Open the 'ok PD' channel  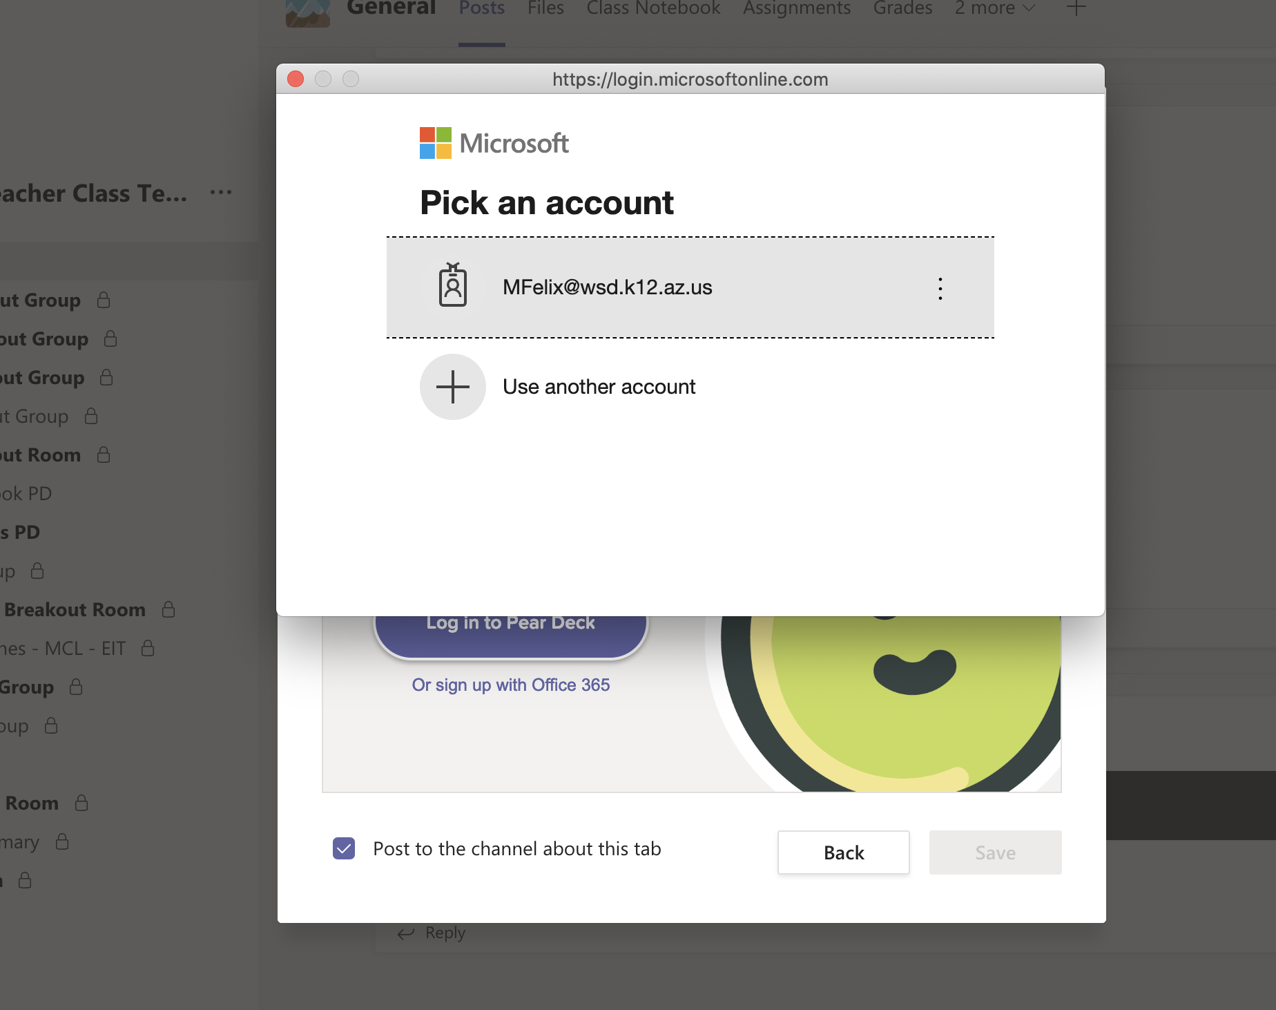26,493
